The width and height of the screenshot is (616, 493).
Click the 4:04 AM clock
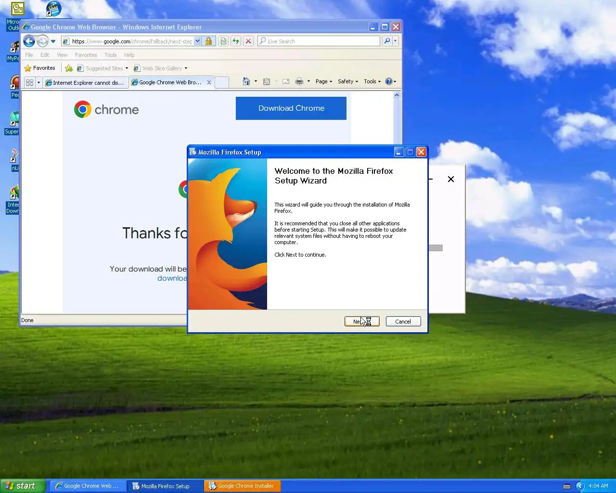coord(598,486)
